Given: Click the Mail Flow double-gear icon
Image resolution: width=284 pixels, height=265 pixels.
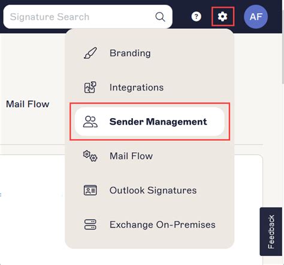Looking at the screenshot, I should (90, 156).
